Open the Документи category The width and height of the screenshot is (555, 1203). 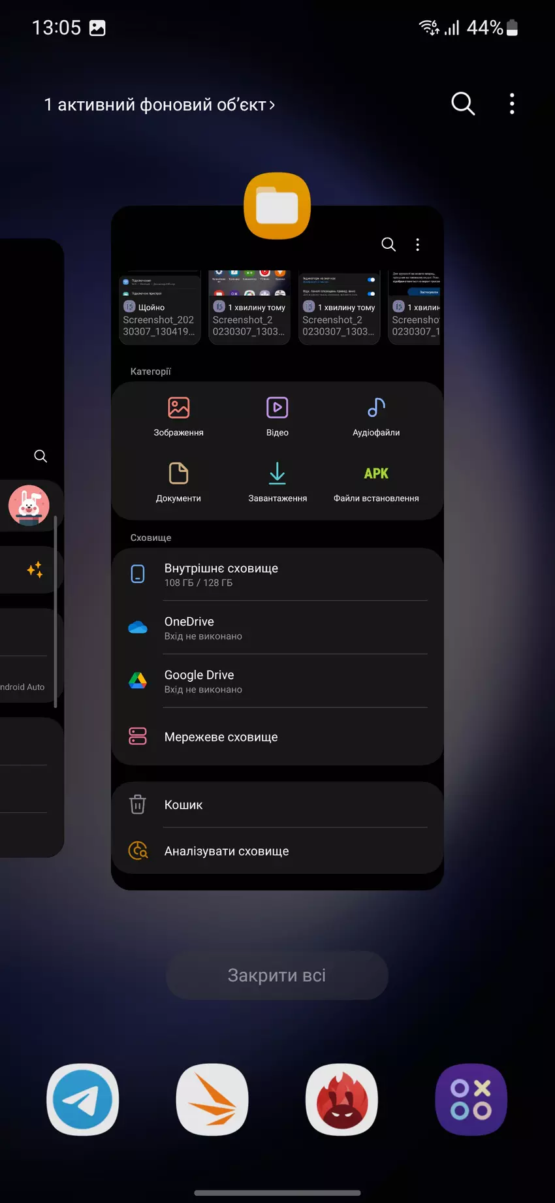coord(178,482)
